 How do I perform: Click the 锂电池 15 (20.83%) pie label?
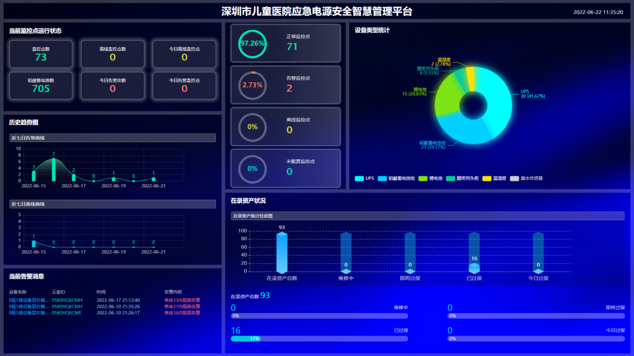414,92
